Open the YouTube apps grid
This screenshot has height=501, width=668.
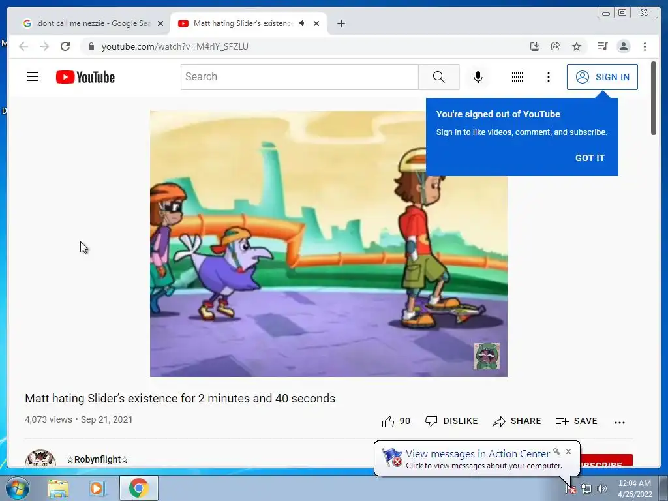pos(517,77)
